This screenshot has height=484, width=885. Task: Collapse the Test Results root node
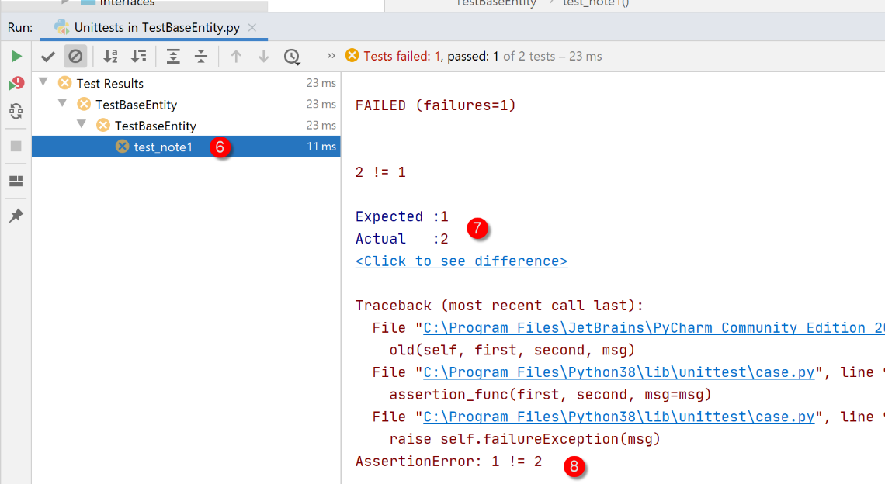pyautogui.click(x=43, y=82)
